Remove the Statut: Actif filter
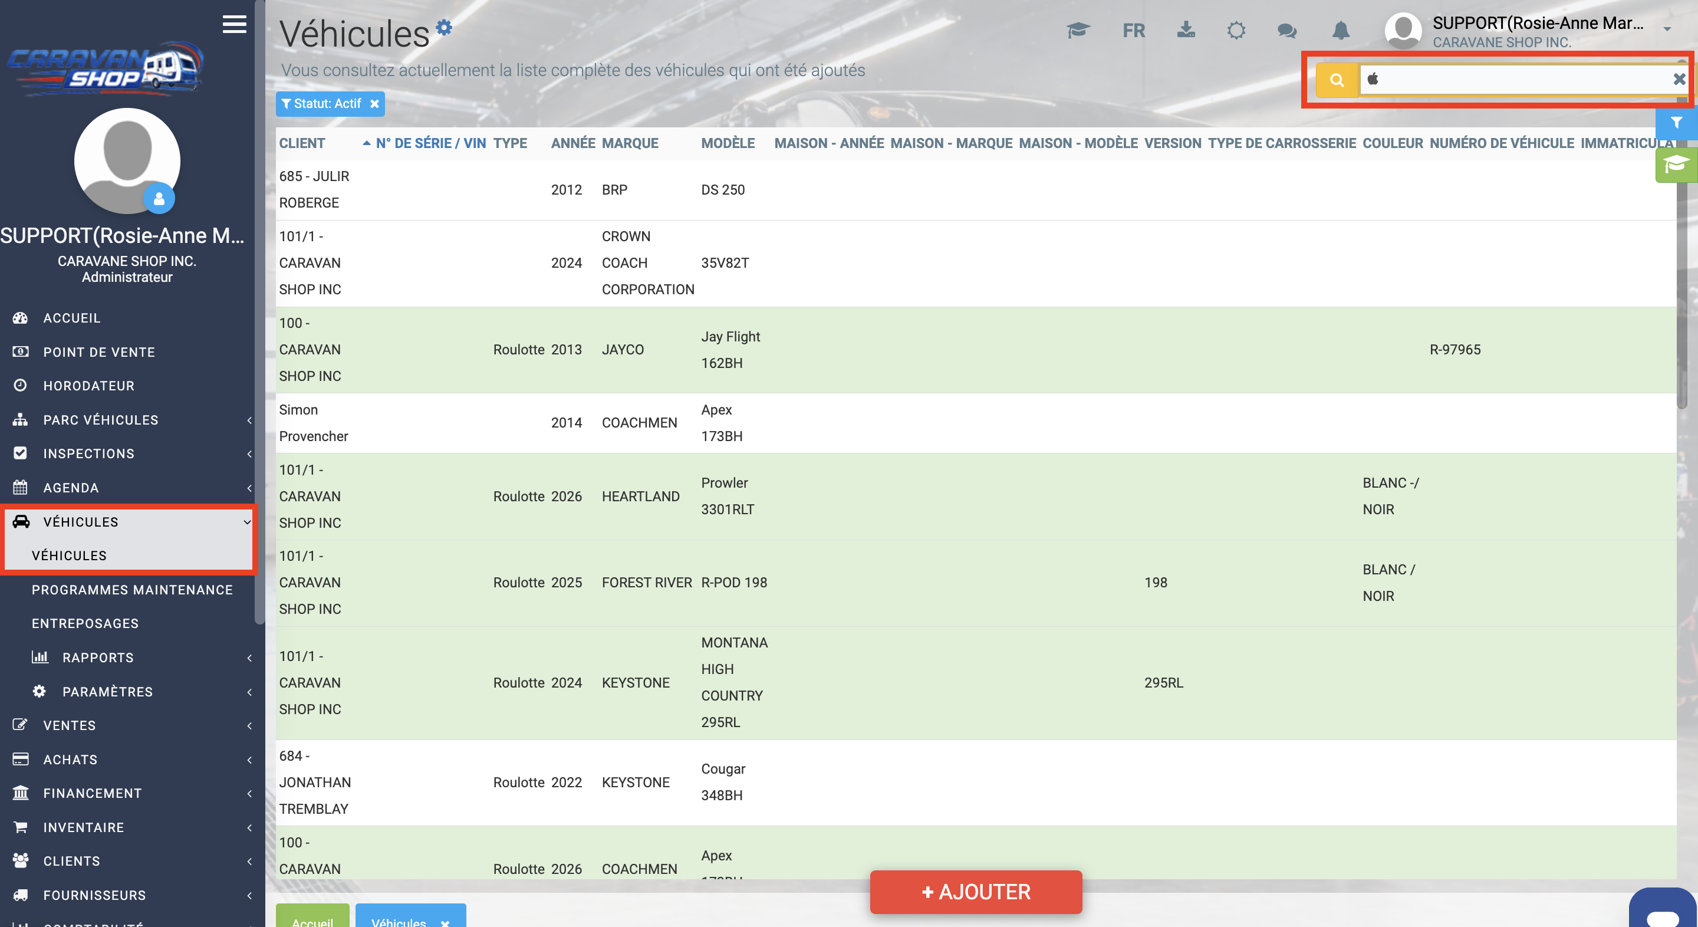Viewport: 1698px width, 927px height. 374,104
